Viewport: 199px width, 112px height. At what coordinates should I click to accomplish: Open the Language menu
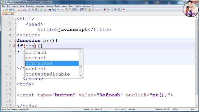[x=40, y=6]
